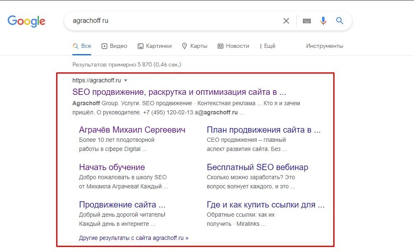Expand the dropdown arrow next to agrachoff.ru

pos(126,80)
